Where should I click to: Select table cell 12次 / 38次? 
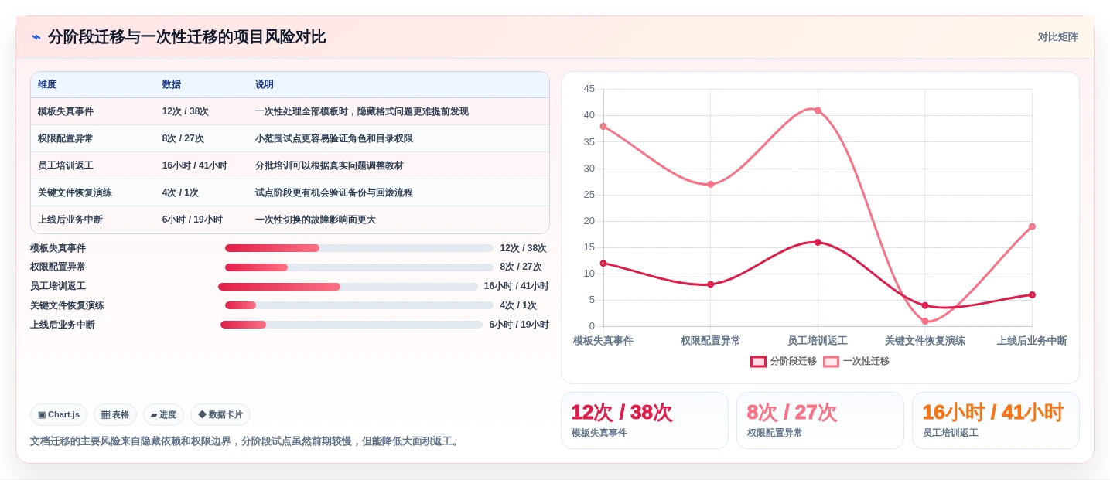(x=186, y=111)
